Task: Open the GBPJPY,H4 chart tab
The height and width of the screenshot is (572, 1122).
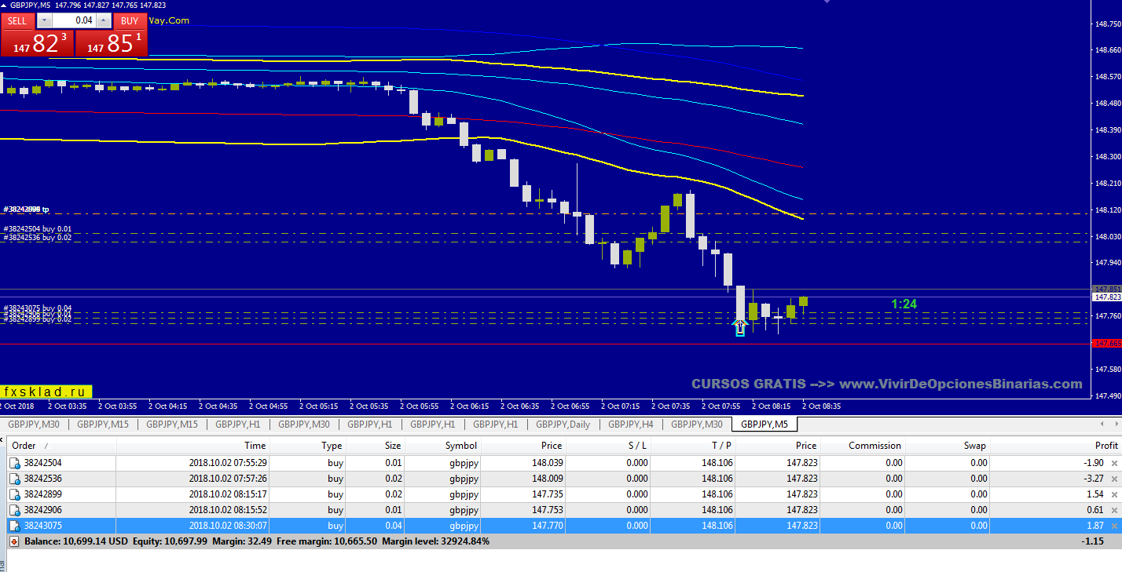Action: click(630, 424)
